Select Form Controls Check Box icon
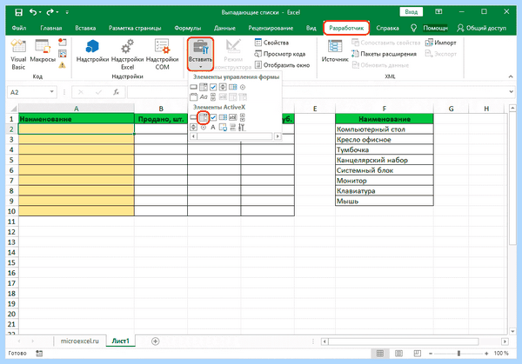The image size is (522, 364). [213, 87]
